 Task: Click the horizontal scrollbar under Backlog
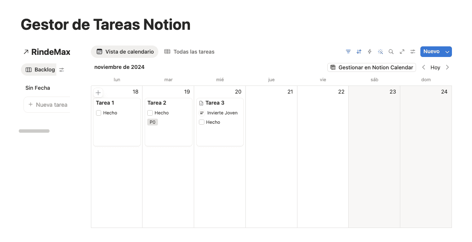34,131
